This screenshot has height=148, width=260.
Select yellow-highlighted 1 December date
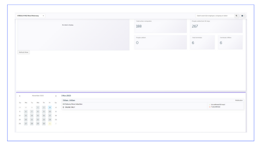coord(50,123)
